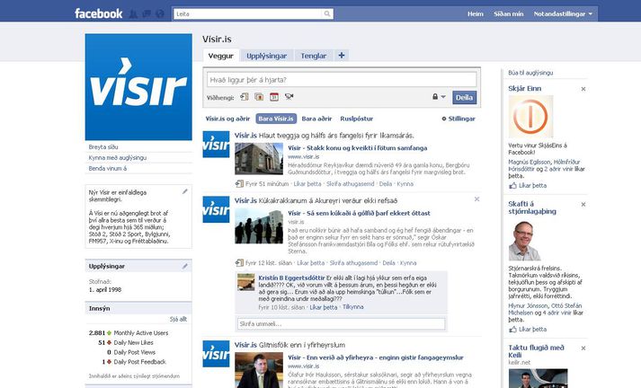This screenshot has width=641, height=388.
Task: Click the Skjár Einn logo image
Action: click(x=530, y=117)
